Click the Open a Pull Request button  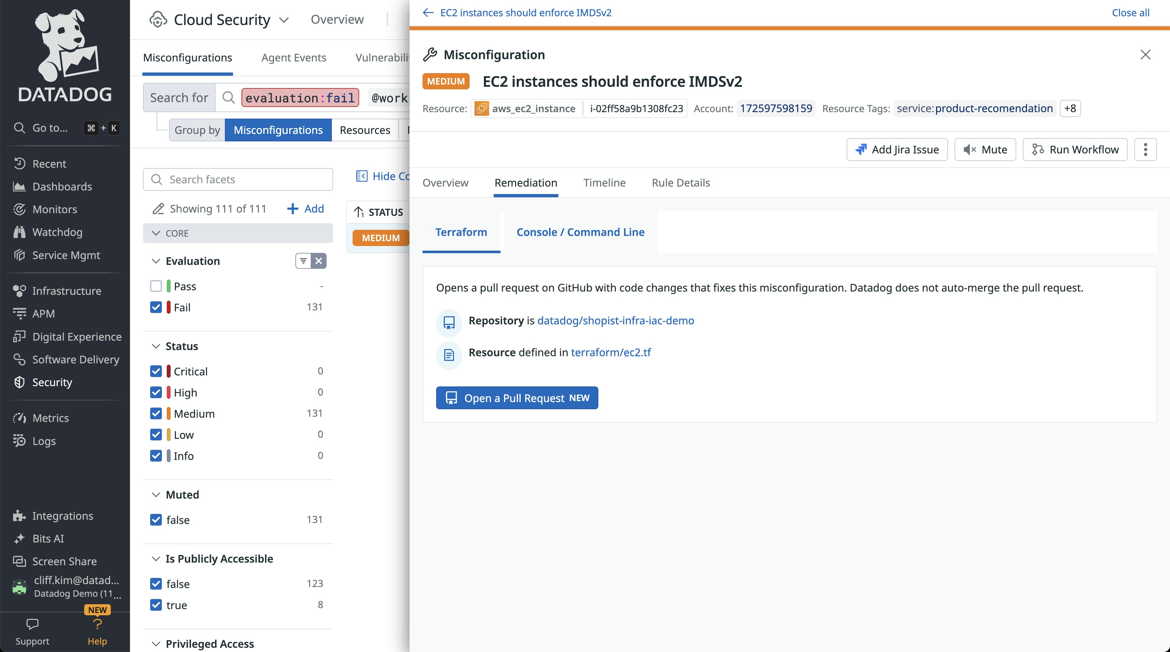517,398
